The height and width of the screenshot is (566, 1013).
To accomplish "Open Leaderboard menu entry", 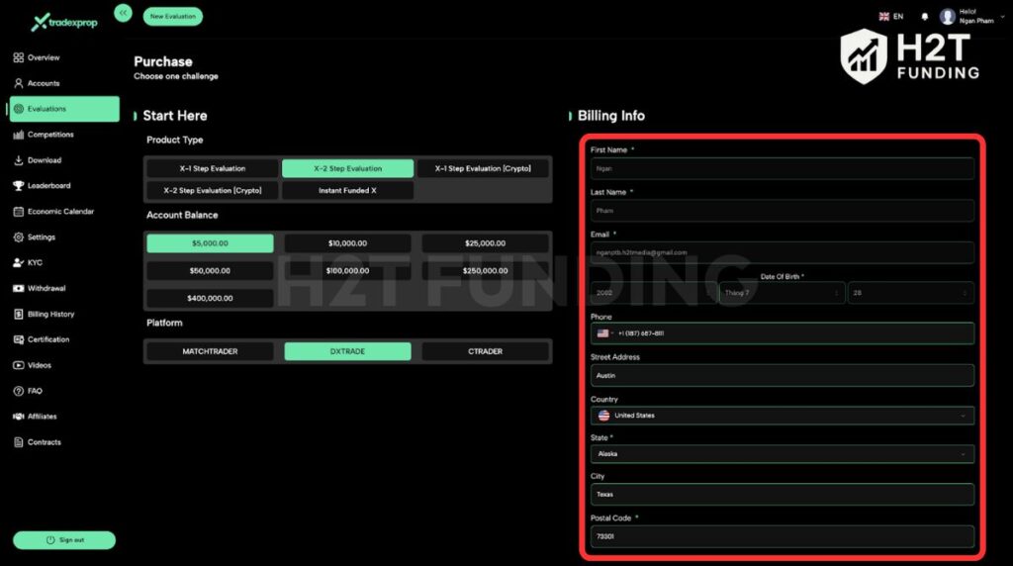I will pyautogui.click(x=49, y=185).
